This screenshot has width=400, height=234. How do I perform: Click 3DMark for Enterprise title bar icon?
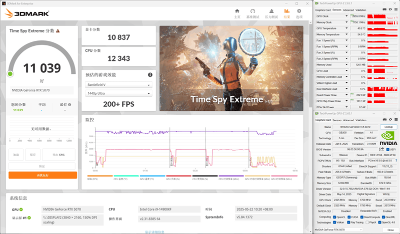[4, 3]
